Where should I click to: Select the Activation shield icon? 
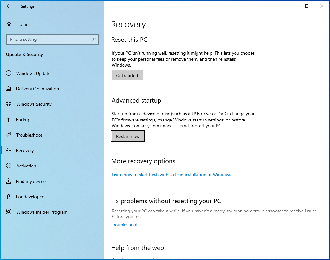coord(9,166)
